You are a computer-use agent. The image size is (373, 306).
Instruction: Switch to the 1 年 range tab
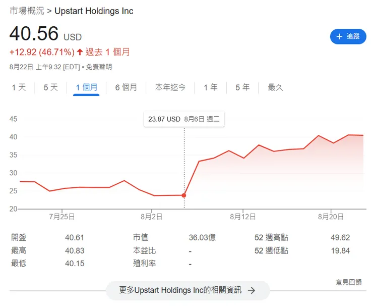click(211, 87)
